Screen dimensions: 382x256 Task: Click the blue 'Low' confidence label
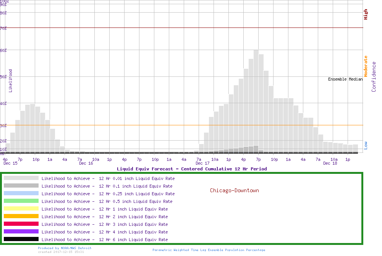(x=366, y=145)
